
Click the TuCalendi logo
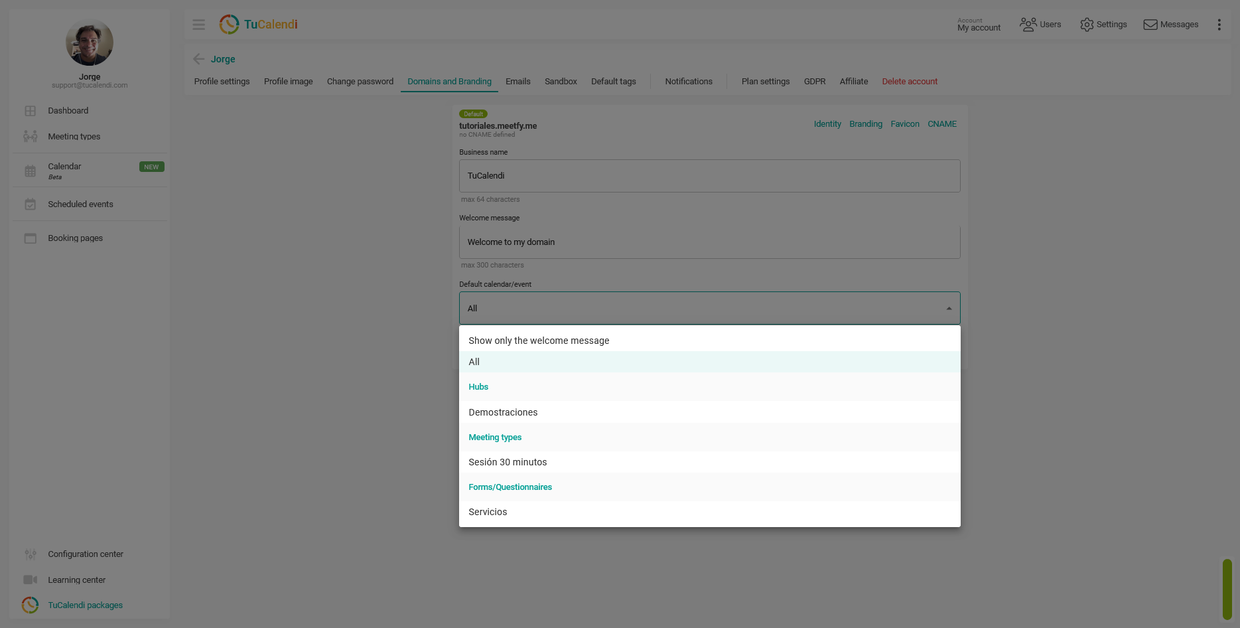click(258, 25)
